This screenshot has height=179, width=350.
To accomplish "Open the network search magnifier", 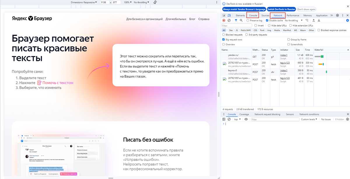I will pyautogui.click(x=241, y=20).
